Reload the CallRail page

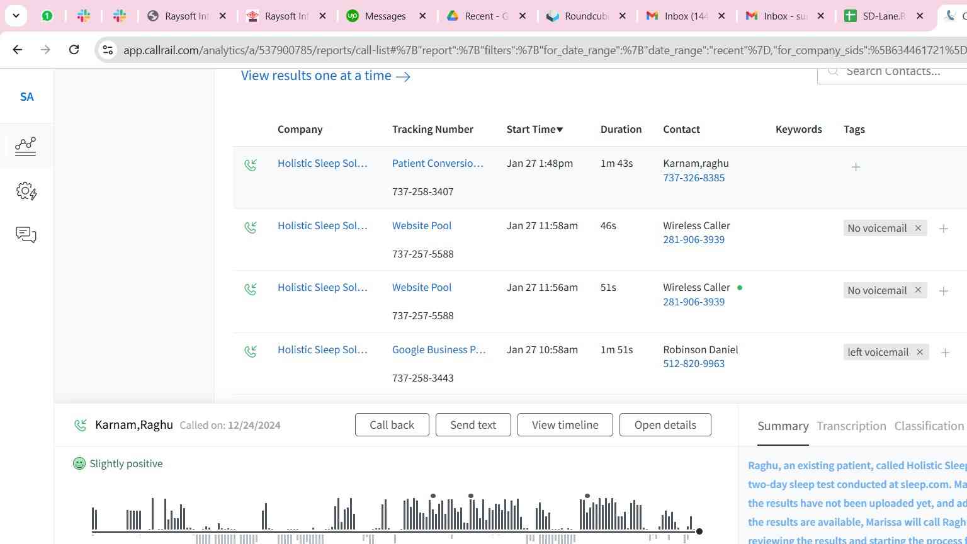pyautogui.click(x=74, y=49)
